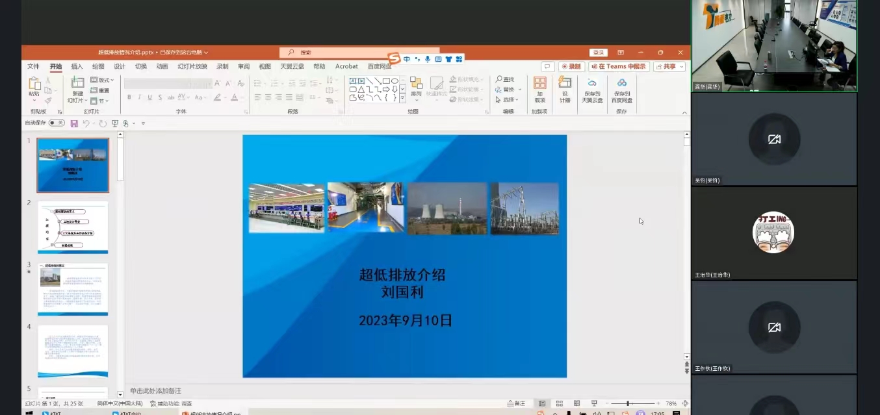Toggle Underline formatting

pos(150,97)
